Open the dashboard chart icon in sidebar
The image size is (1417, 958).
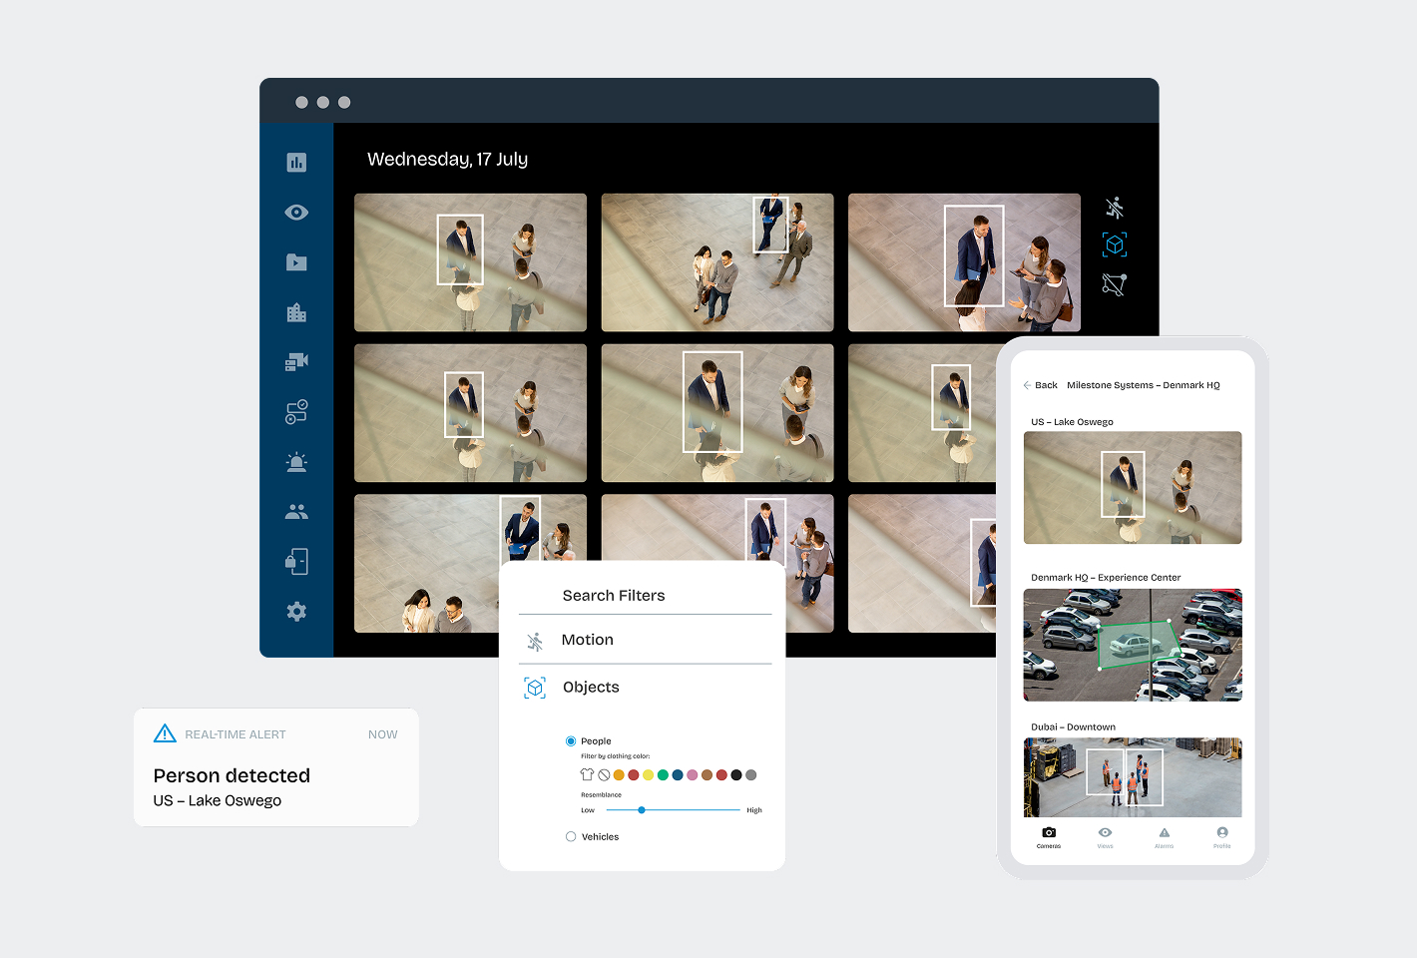(x=296, y=163)
